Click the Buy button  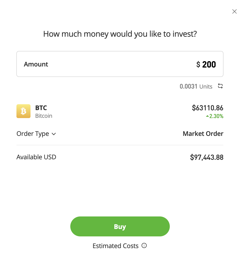(x=120, y=227)
